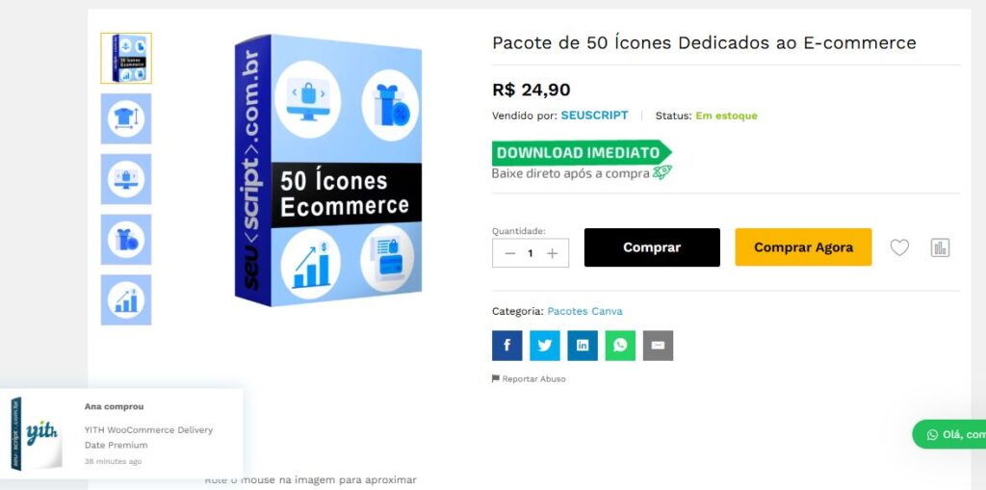
Task: Click the yellow Comprar Agora button
Action: (x=804, y=247)
